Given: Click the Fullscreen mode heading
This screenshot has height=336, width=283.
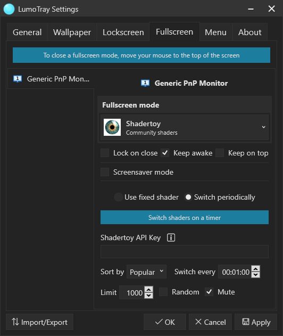Looking at the screenshot, I should click(130, 105).
